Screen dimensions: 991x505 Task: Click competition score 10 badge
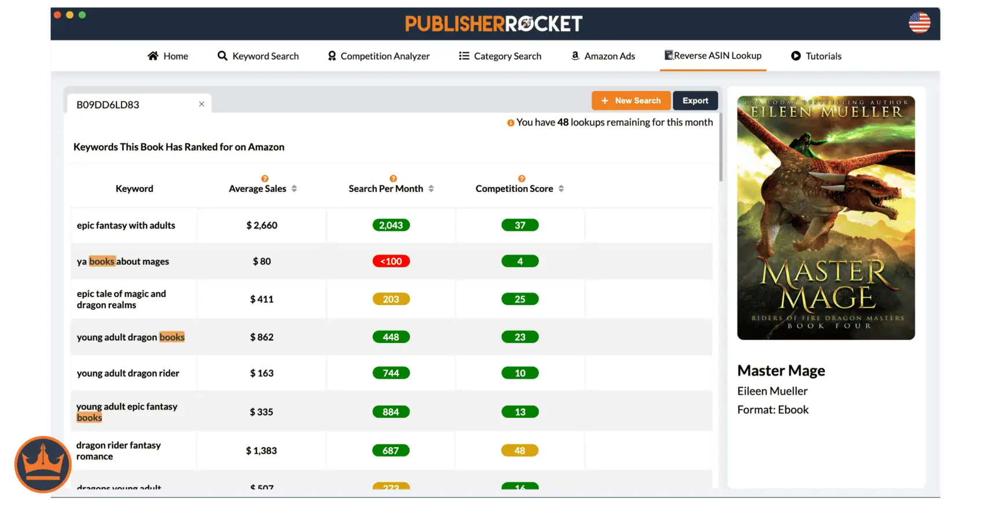click(x=520, y=373)
